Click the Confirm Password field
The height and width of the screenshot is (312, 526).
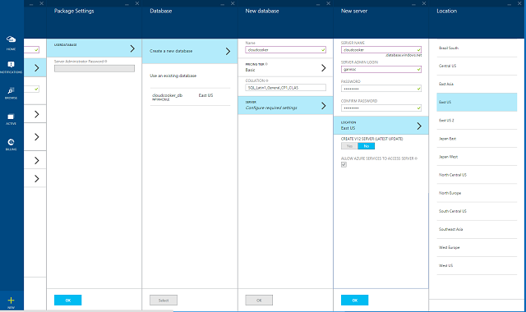tap(381, 108)
